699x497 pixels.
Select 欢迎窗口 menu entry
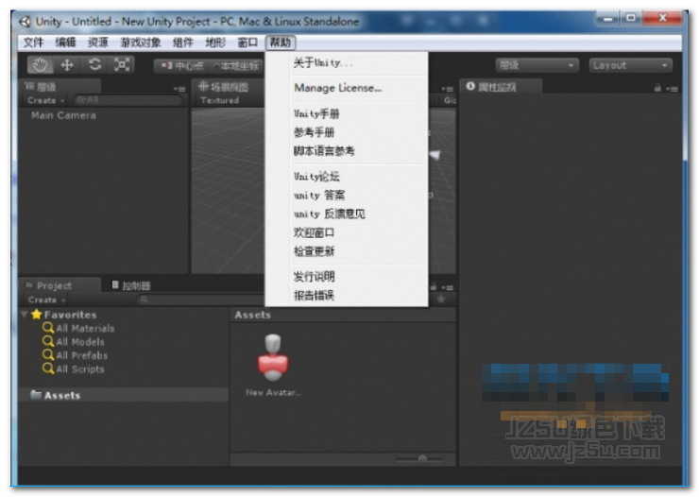pyautogui.click(x=347, y=232)
